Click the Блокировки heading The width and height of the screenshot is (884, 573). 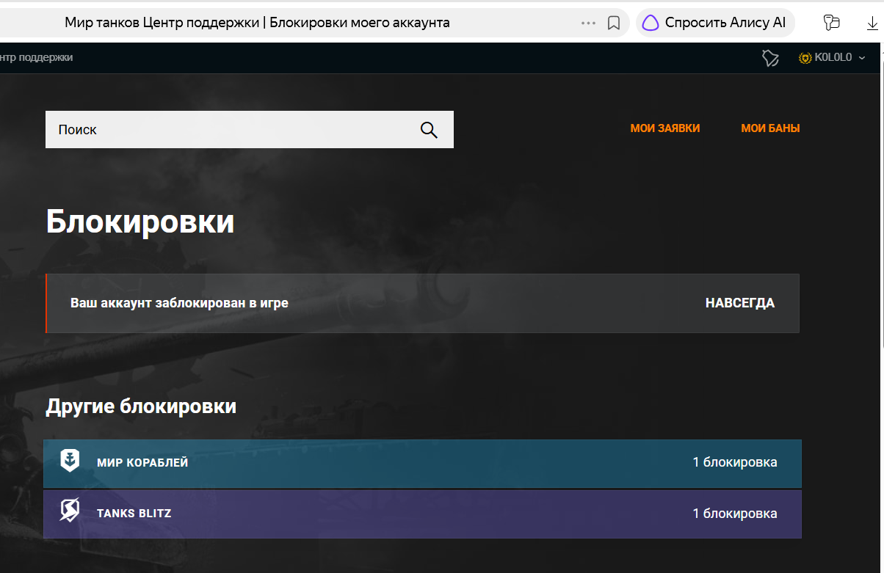[x=140, y=222]
